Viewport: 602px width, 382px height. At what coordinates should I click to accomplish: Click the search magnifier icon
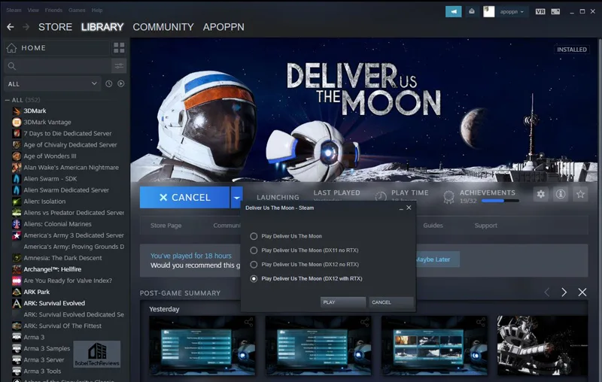(12, 66)
